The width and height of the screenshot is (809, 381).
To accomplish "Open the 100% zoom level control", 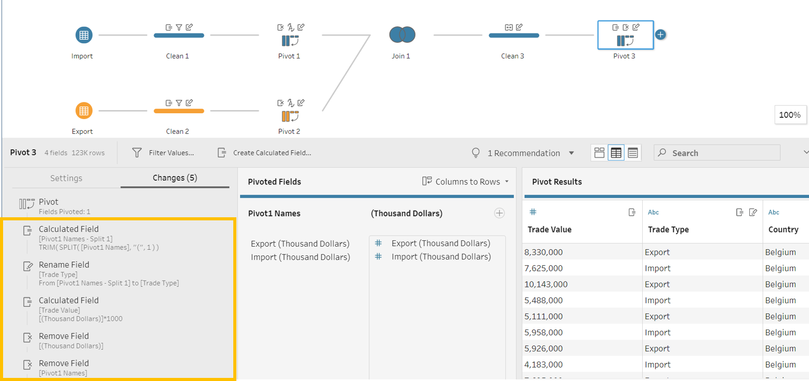I will coord(789,115).
